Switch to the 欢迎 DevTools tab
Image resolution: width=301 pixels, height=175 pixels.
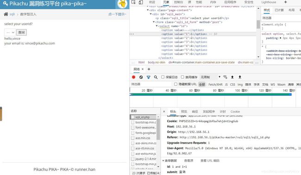152,2
